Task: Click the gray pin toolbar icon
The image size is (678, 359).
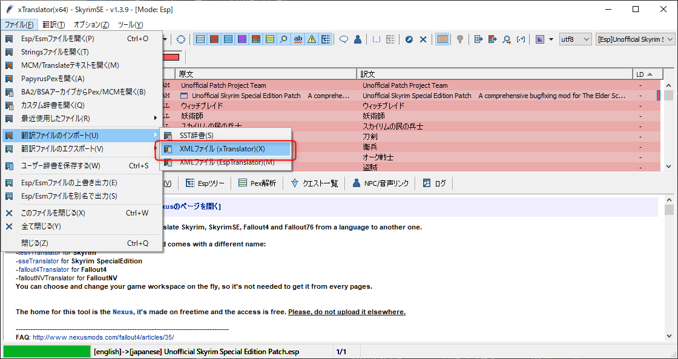Action: tap(461, 39)
